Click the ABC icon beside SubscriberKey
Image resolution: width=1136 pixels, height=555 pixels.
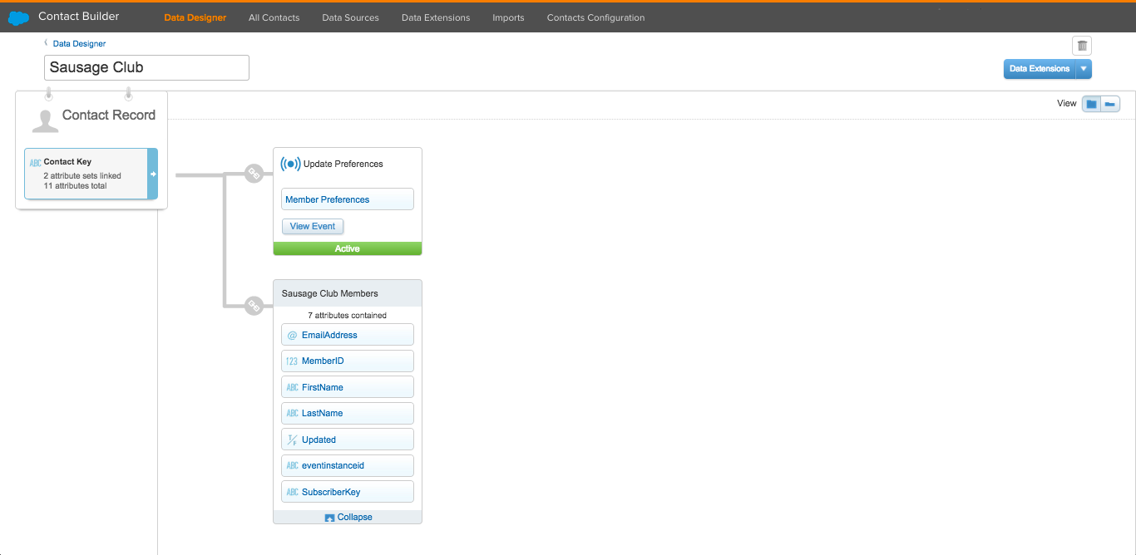pos(292,492)
